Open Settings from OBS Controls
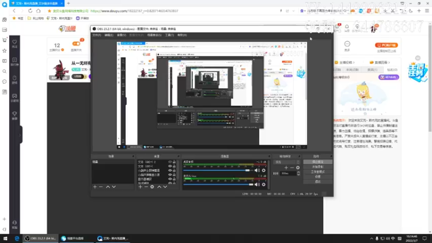The height and width of the screenshot is (243, 432). 318,177
